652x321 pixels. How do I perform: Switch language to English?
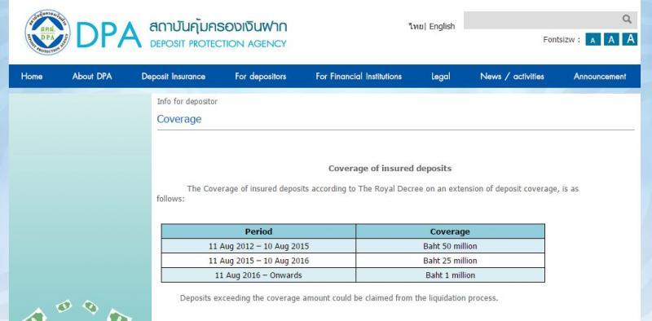442,27
